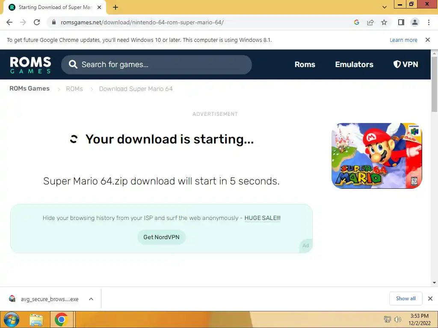Close the Starting Download tab
The height and width of the screenshot is (328, 438).
pos(99,7)
